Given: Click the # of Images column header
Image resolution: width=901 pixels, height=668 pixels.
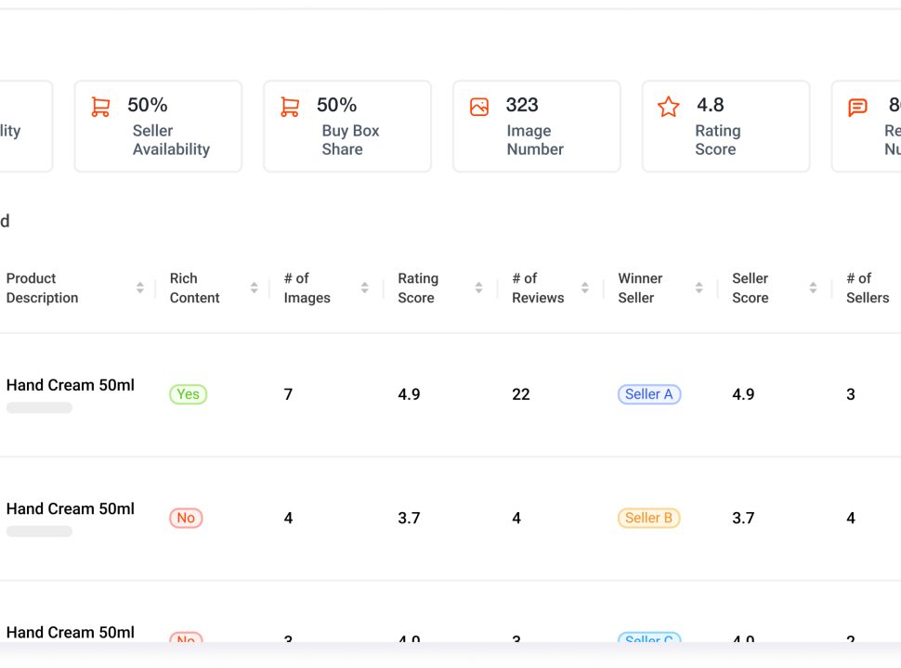Looking at the screenshot, I should [307, 289].
